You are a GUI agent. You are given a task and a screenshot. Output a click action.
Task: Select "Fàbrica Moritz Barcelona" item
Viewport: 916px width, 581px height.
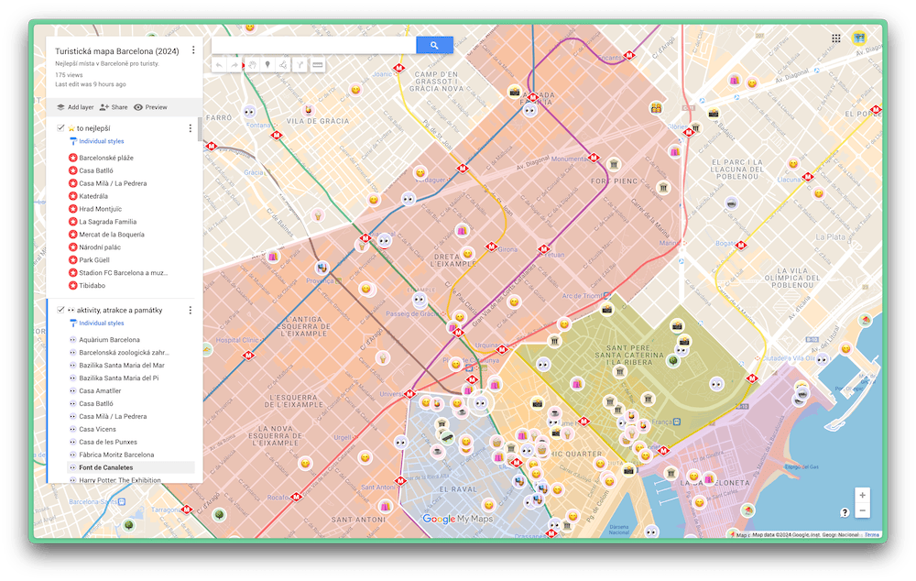116,455
